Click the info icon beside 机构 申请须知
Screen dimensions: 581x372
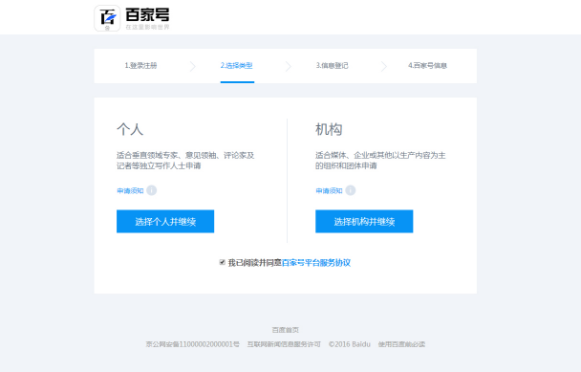[x=351, y=190]
